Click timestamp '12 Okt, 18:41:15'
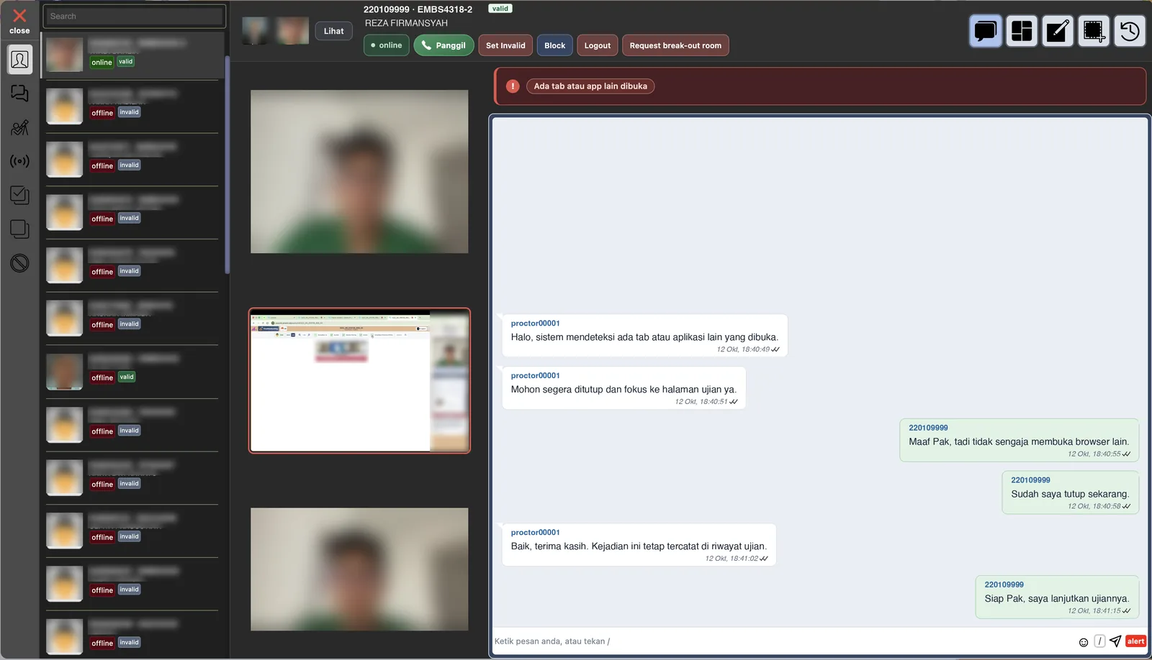The image size is (1152, 660). 1094,611
